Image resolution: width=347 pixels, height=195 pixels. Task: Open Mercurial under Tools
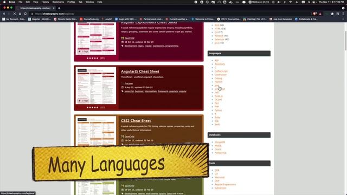point(219,177)
